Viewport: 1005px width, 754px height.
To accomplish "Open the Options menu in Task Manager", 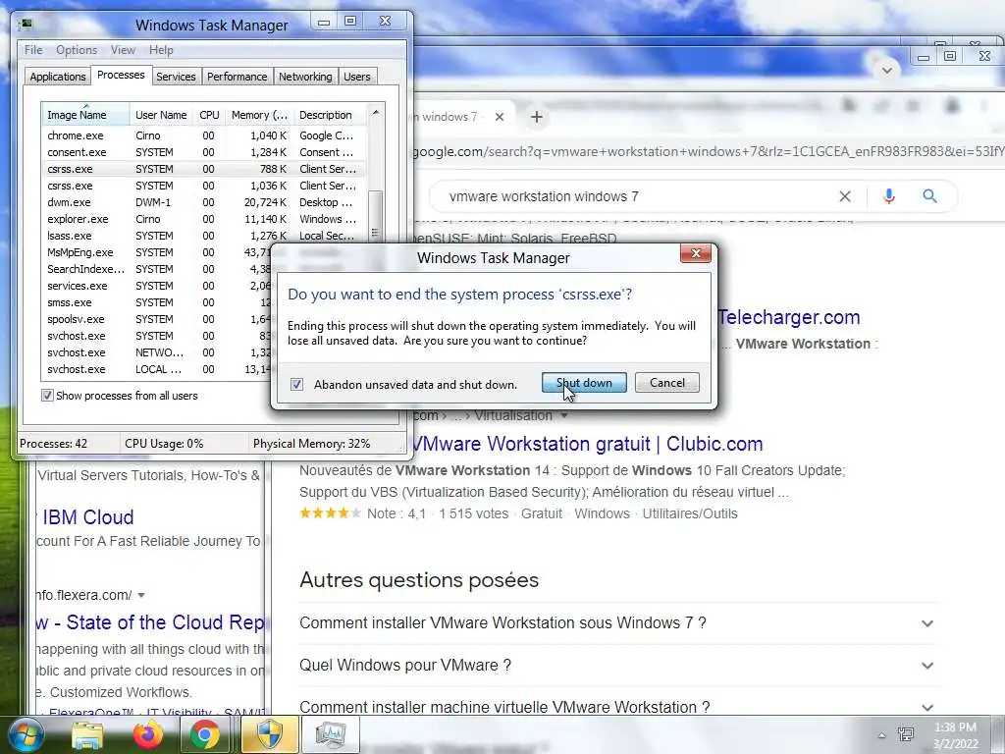I will 77,50.
